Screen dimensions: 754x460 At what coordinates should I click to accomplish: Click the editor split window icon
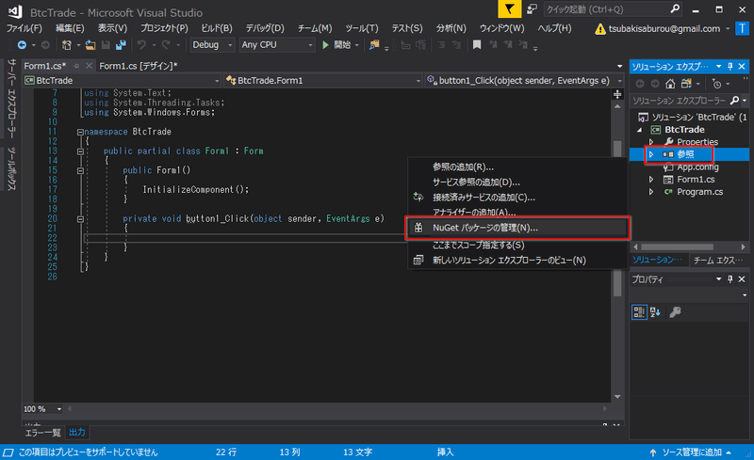(617, 95)
